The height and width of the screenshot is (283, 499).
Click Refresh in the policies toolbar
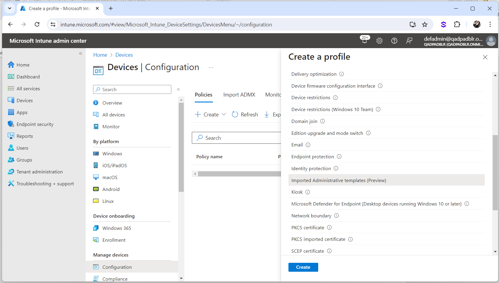coord(245,114)
